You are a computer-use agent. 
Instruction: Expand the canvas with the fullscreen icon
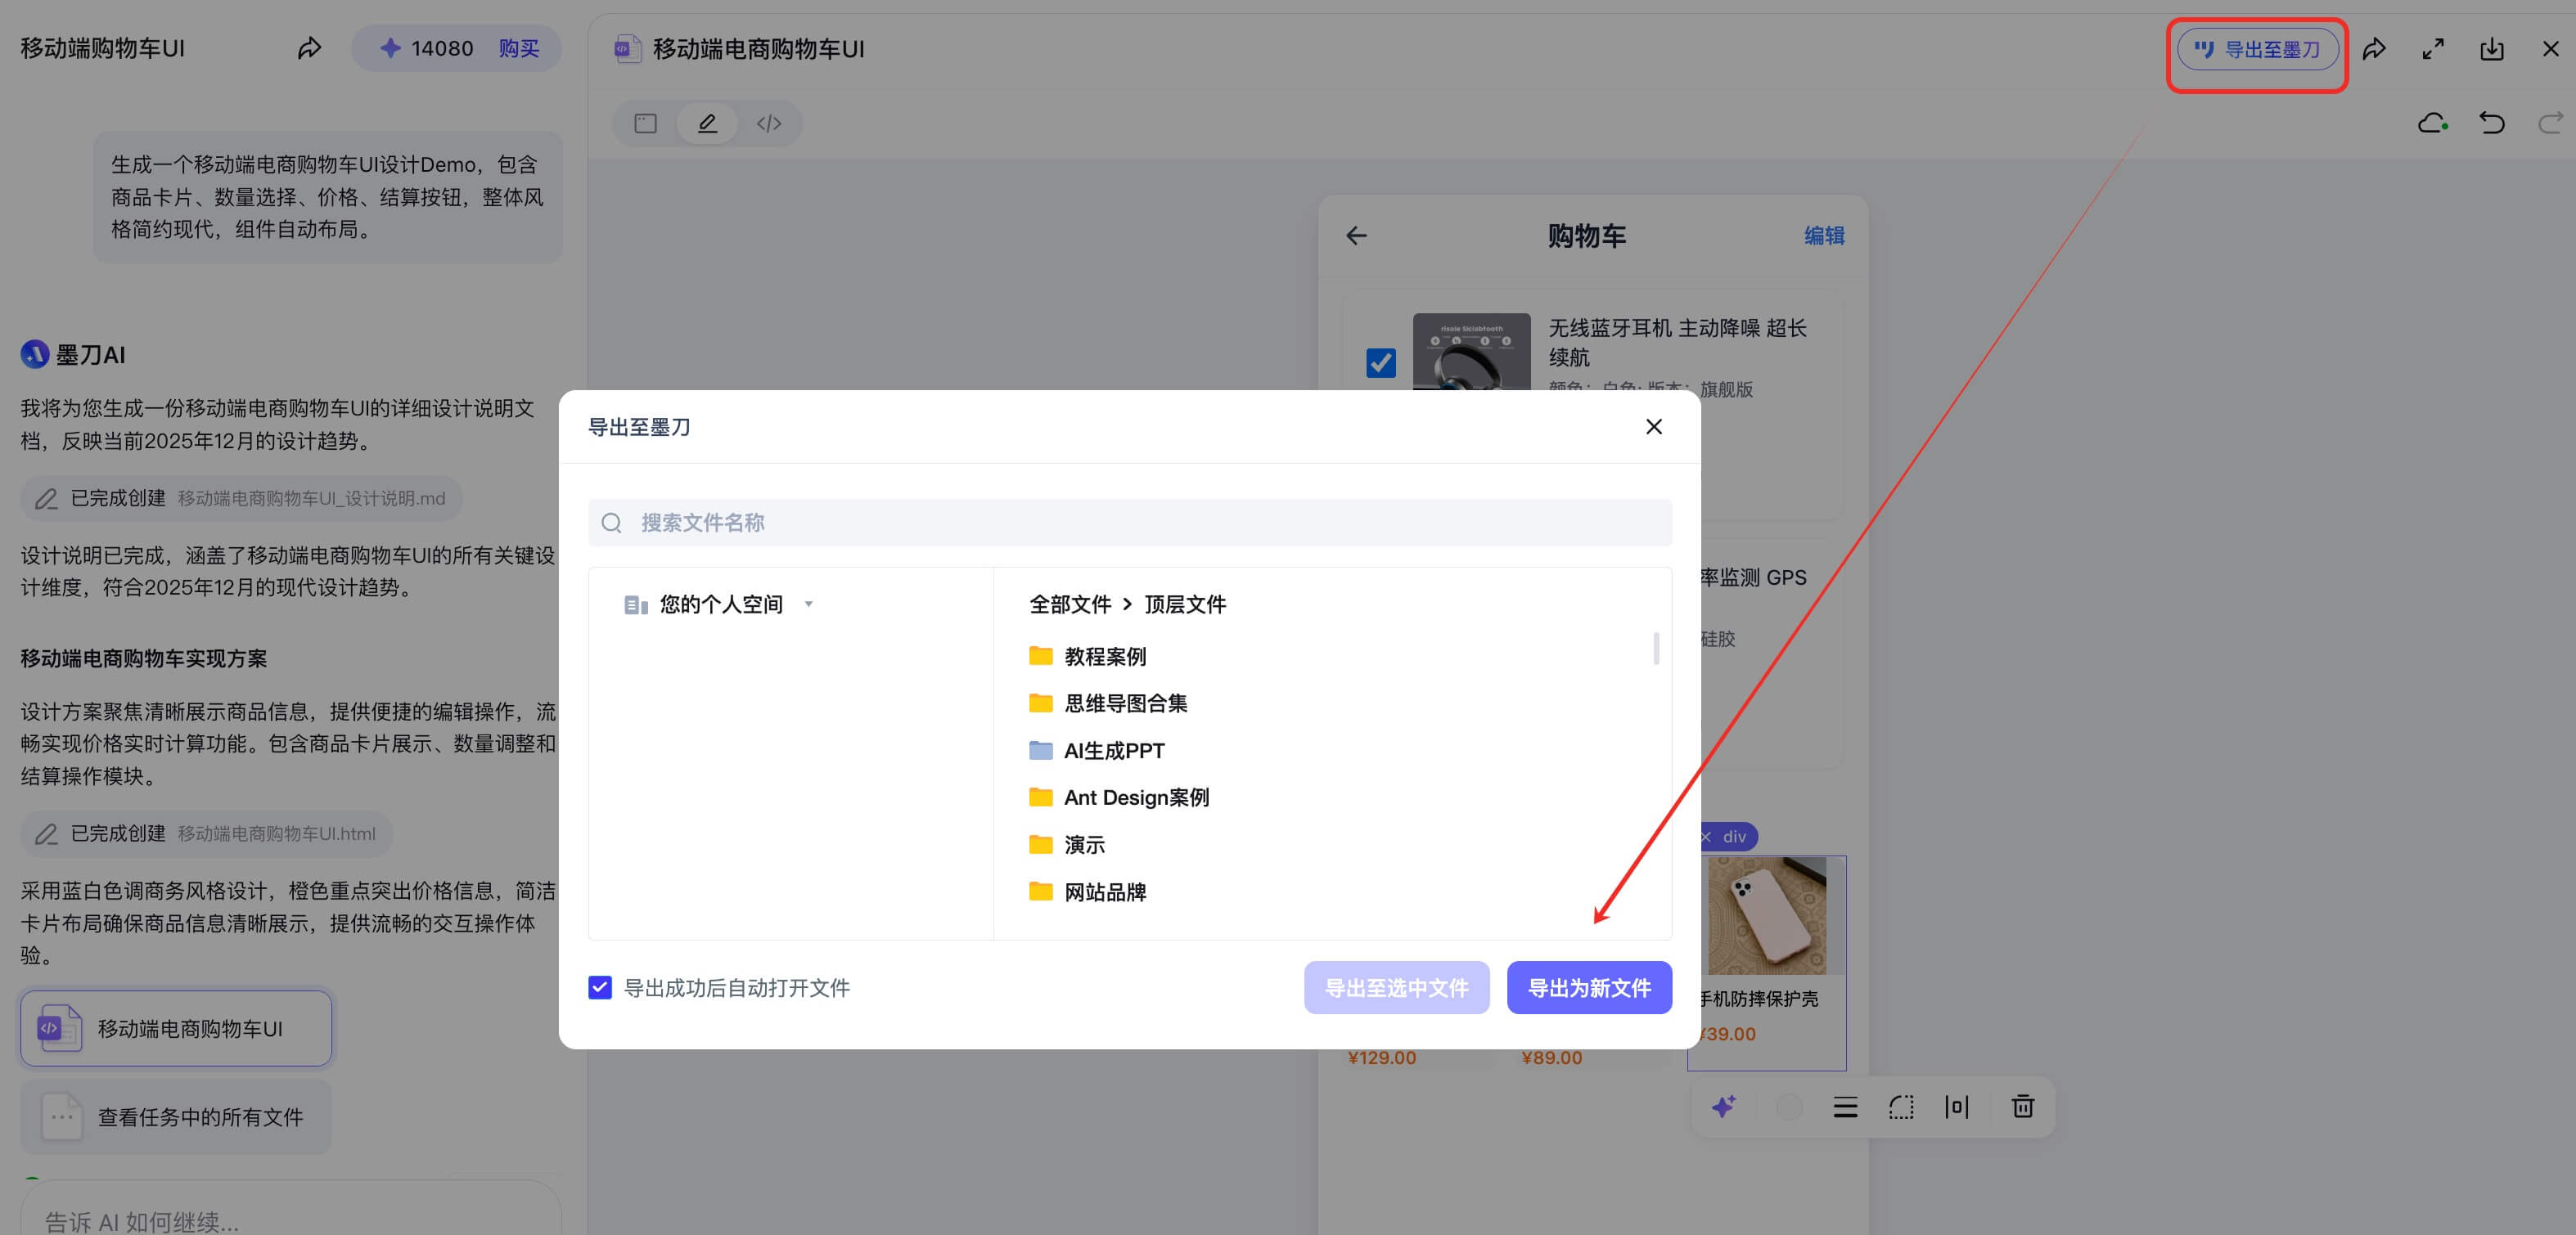pyautogui.click(x=2434, y=48)
